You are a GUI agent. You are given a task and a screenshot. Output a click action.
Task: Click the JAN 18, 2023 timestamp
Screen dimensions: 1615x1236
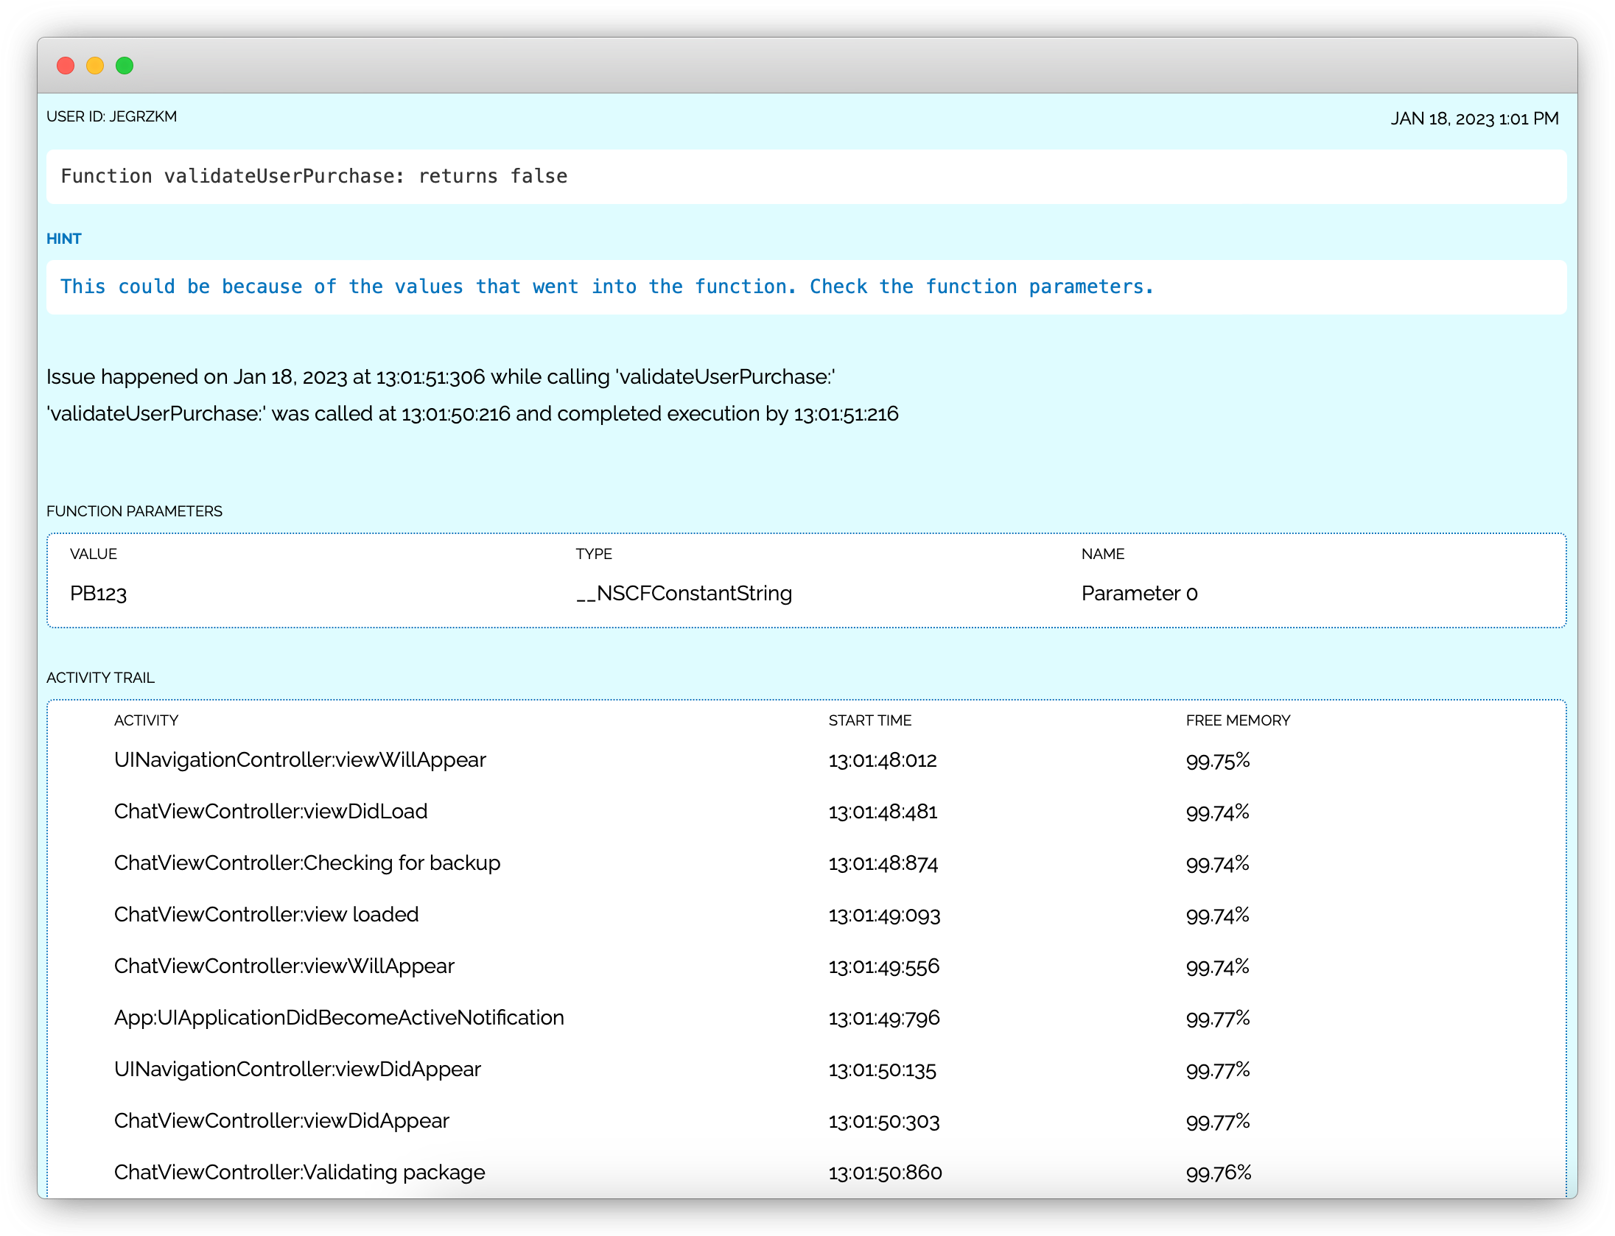pyautogui.click(x=1474, y=119)
